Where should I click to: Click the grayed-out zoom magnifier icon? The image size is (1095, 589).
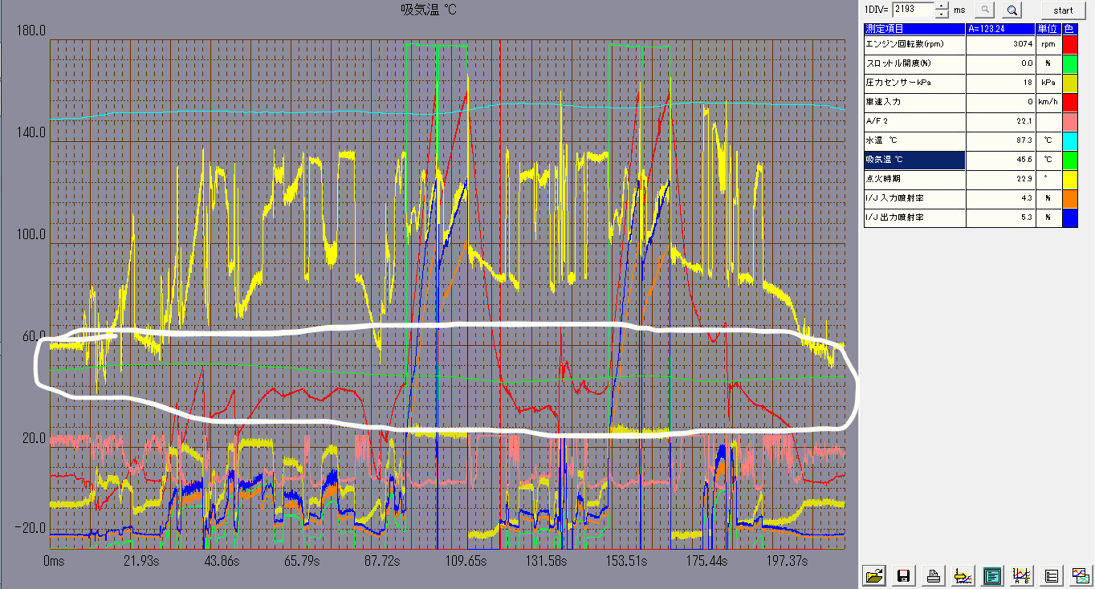point(984,10)
